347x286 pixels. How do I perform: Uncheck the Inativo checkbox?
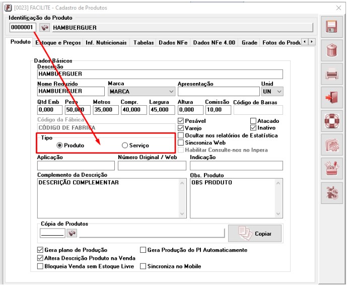pyautogui.click(x=253, y=128)
